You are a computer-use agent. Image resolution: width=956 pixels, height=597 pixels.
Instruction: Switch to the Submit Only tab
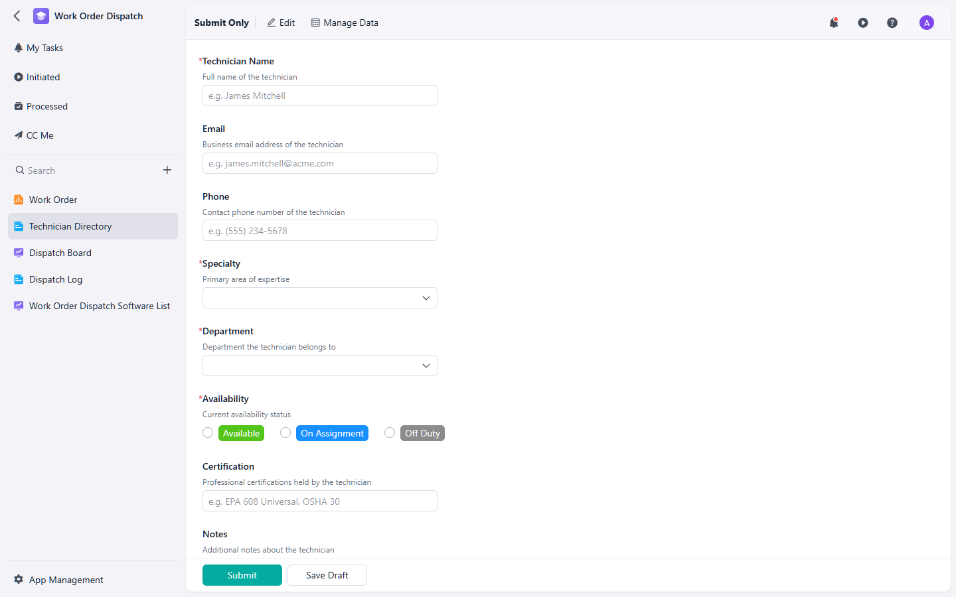[222, 23]
